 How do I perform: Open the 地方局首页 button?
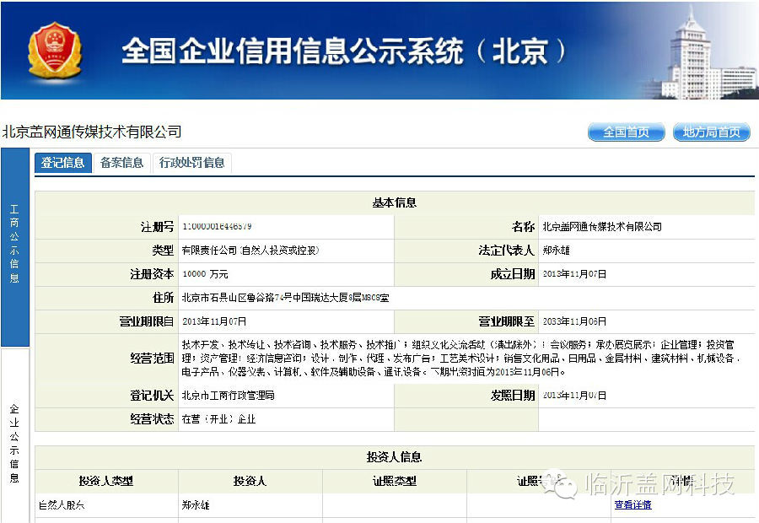click(711, 132)
